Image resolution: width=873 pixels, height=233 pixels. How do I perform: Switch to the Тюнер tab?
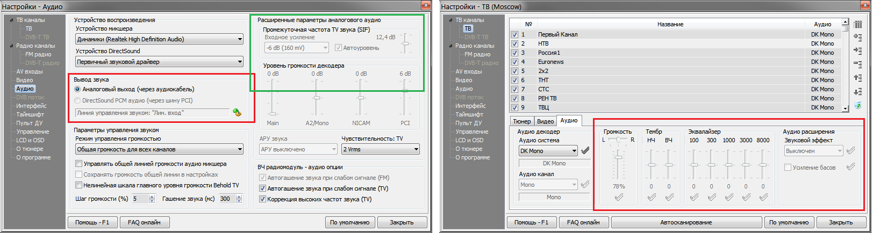tap(521, 121)
